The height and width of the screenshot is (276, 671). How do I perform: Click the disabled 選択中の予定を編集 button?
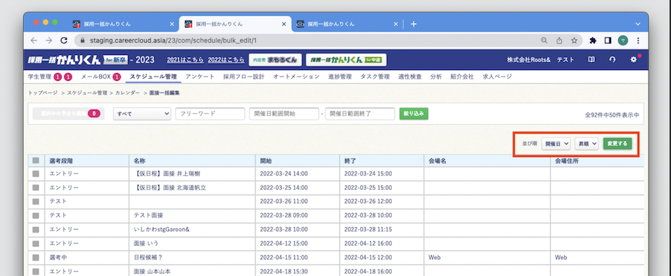coord(69,113)
